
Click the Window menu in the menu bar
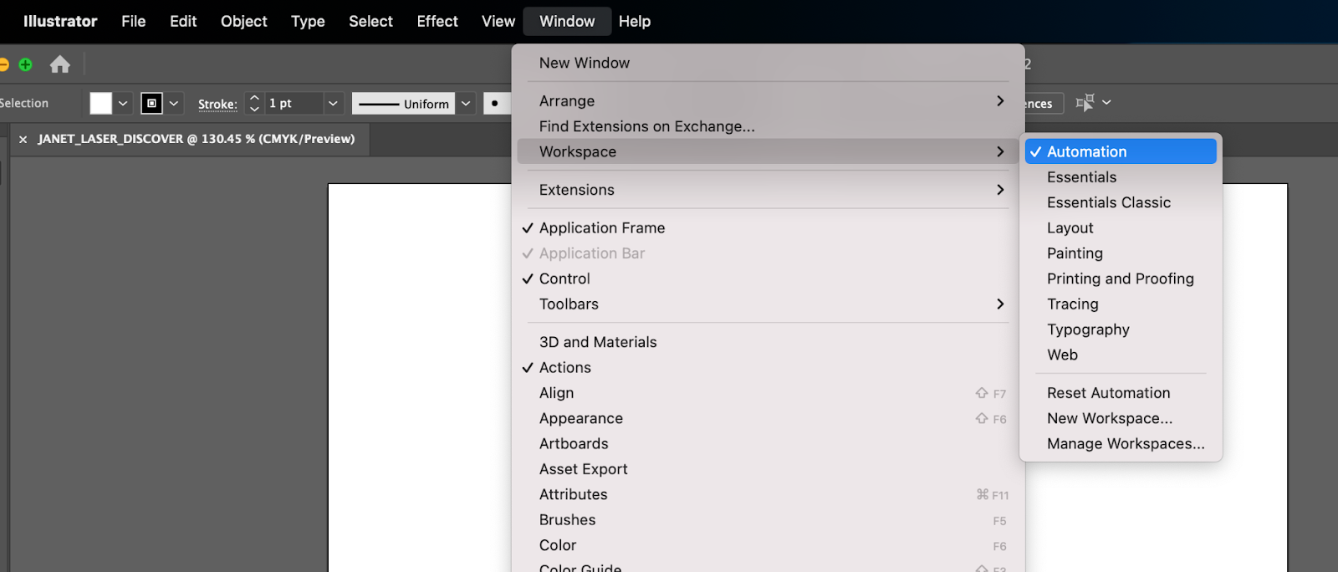tap(567, 21)
